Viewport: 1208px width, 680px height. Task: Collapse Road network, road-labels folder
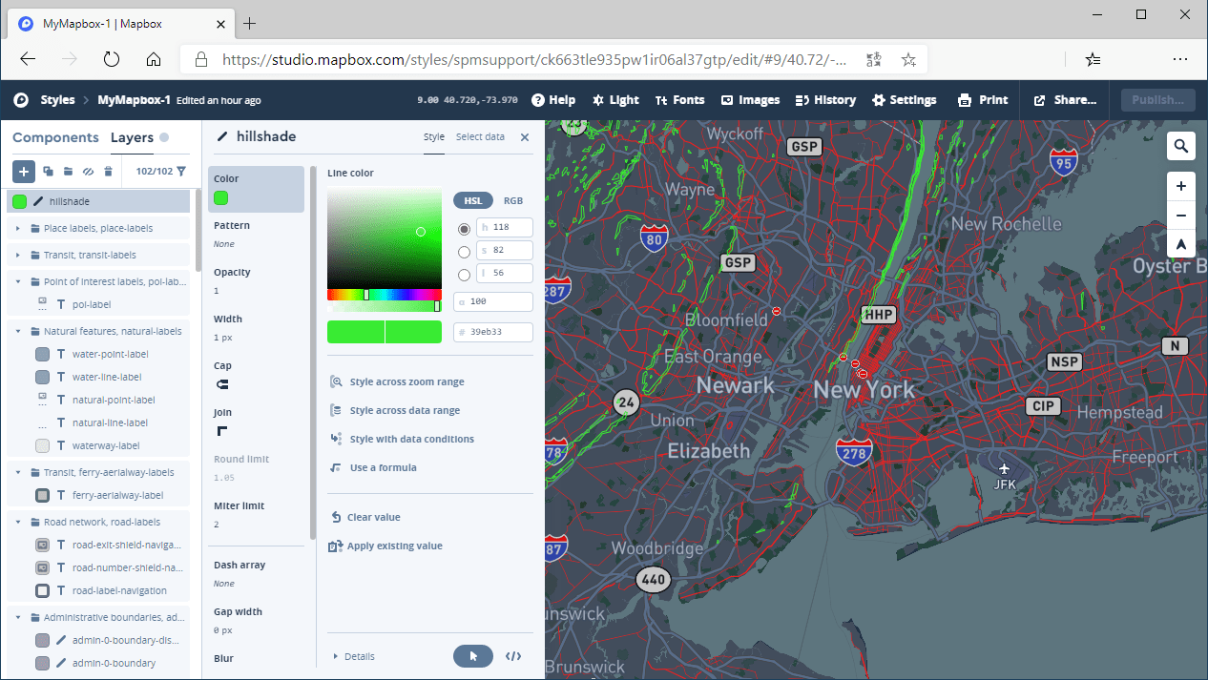pyautogui.click(x=19, y=523)
